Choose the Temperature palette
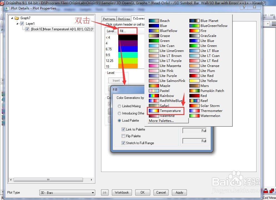 (165, 111)
